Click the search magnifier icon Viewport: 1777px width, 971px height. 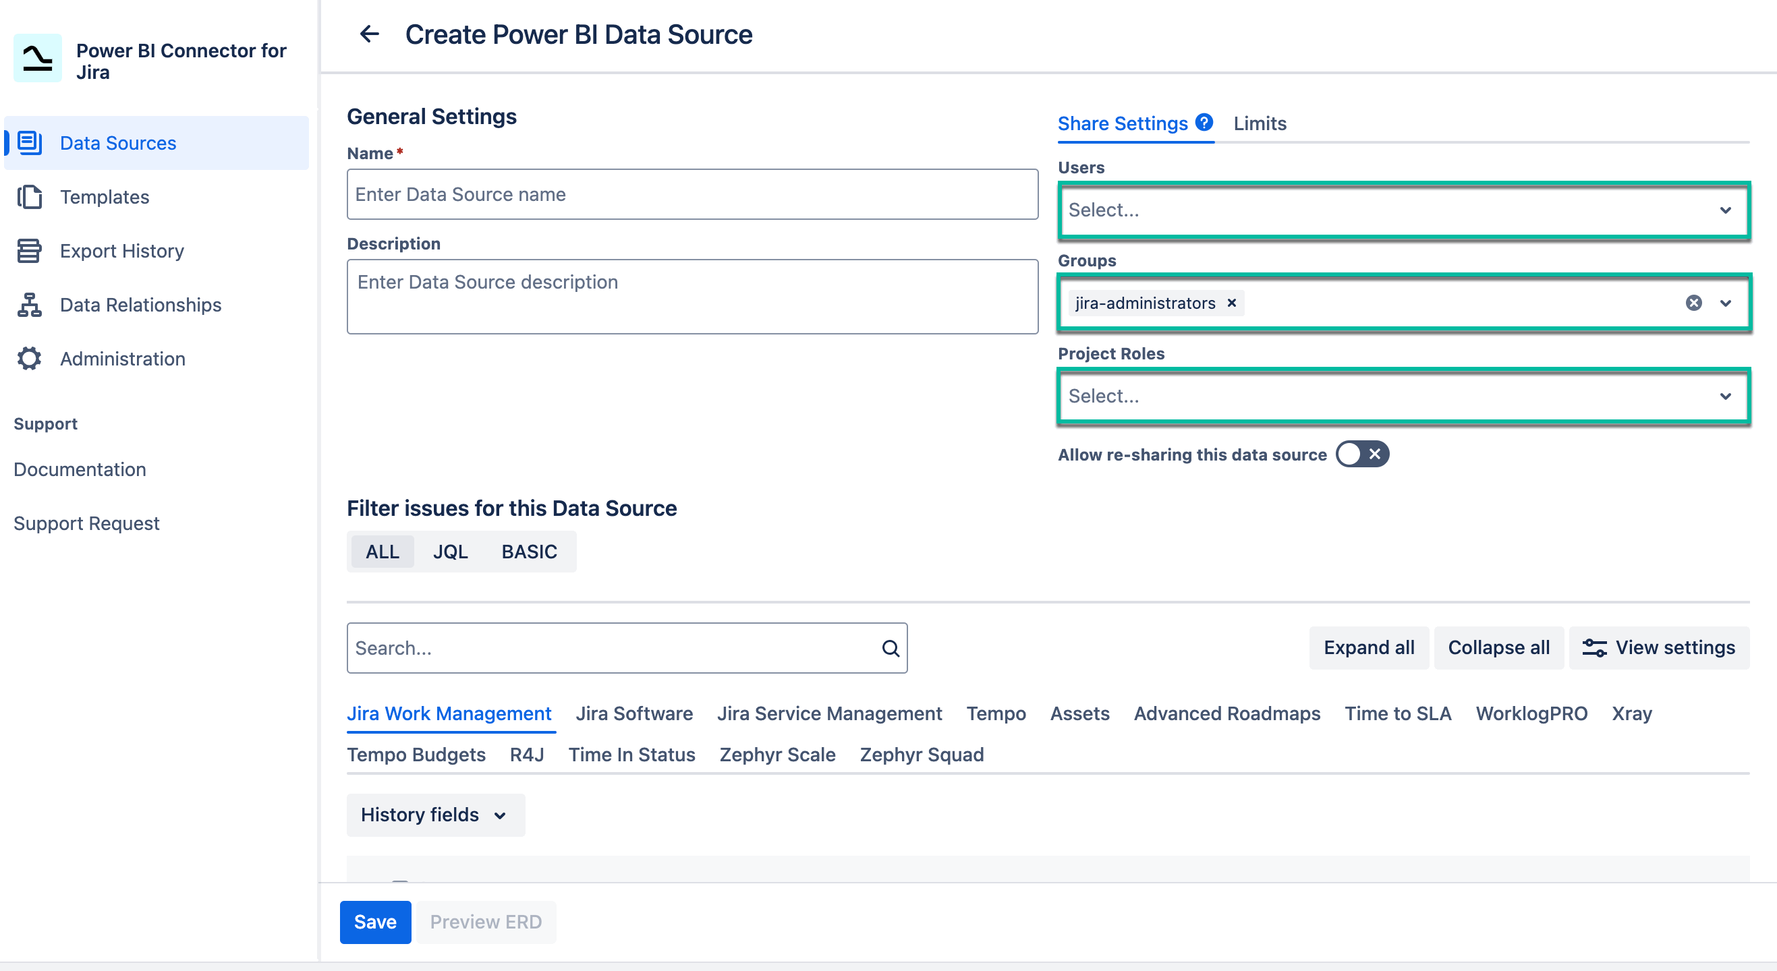890,648
